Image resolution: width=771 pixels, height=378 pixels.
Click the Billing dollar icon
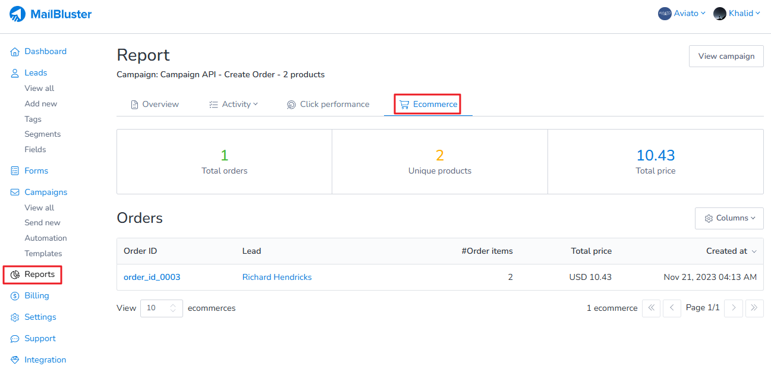pos(15,296)
